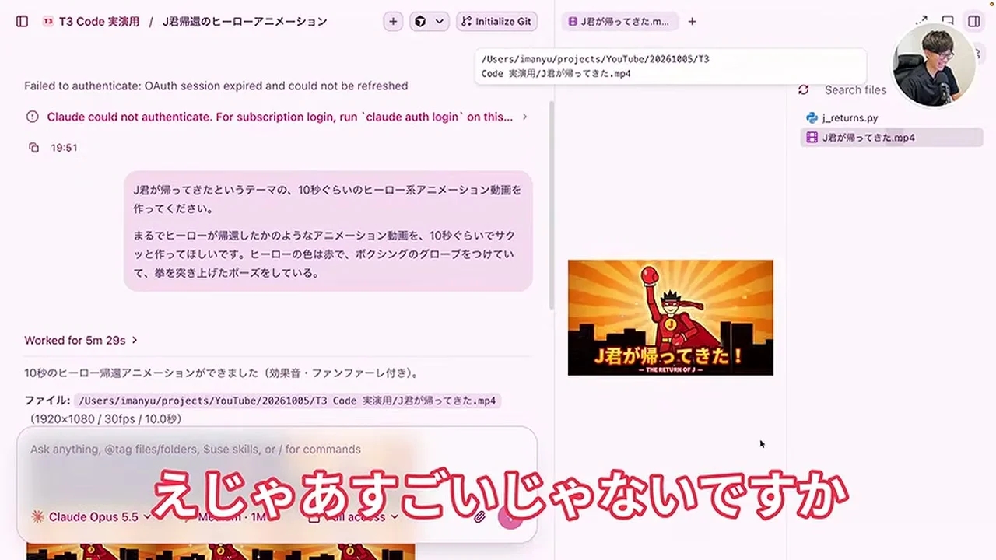Refresh the file list icon
The width and height of the screenshot is (996, 560).
tap(804, 90)
